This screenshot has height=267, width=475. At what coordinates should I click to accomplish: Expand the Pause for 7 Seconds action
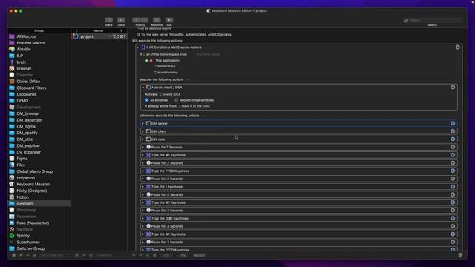(x=143, y=147)
